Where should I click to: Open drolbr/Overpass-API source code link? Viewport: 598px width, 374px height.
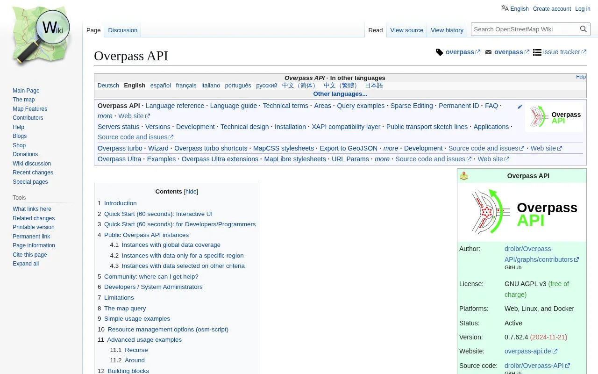[537, 366]
